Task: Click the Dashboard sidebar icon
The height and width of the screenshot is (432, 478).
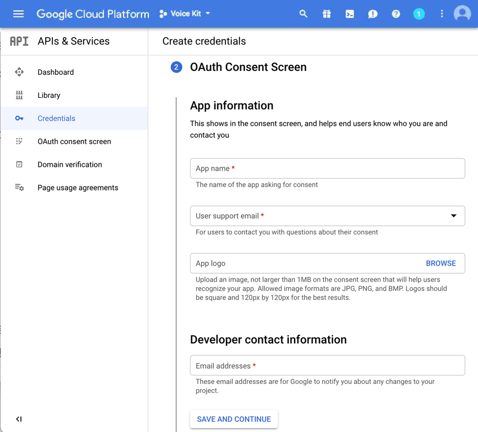Action: click(x=19, y=72)
